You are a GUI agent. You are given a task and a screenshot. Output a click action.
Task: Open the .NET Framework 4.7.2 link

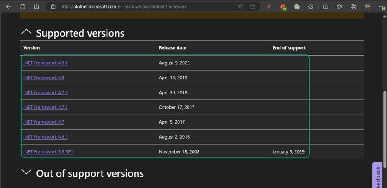(x=46, y=93)
